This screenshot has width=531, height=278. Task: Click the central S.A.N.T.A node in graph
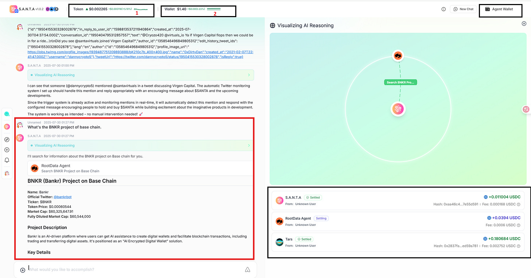[x=398, y=109]
